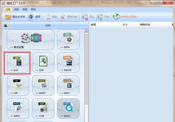Open the 语言 menu
This screenshot has height=122, width=175.
click(25, 10)
